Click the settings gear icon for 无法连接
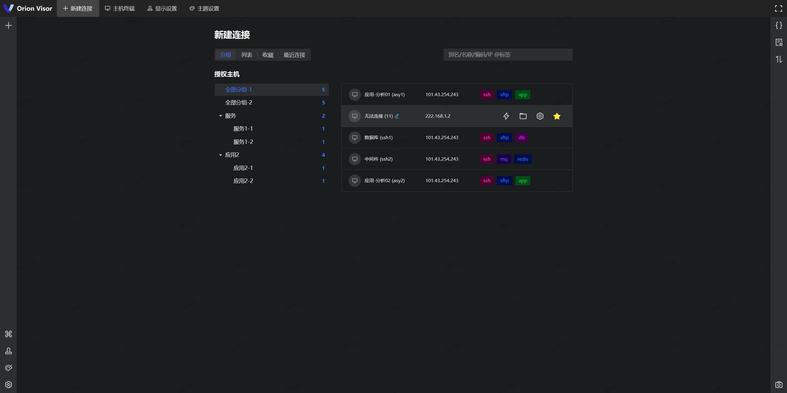The width and height of the screenshot is (787, 393). 540,116
